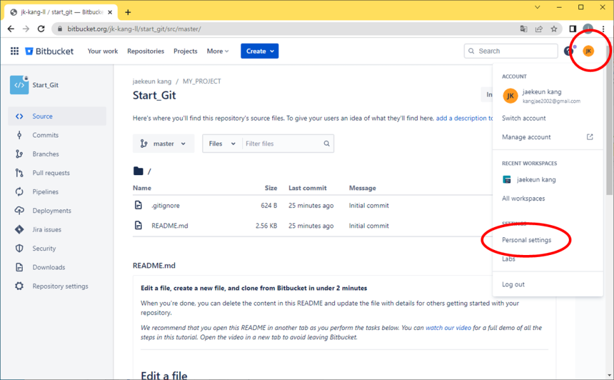Click the Deployments cloud icon
614x380 pixels.
pos(19,211)
